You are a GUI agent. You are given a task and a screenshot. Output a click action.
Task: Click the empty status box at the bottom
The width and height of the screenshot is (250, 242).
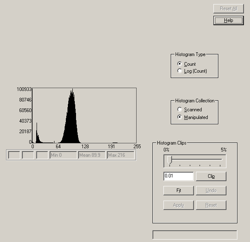click(x=195, y=235)
